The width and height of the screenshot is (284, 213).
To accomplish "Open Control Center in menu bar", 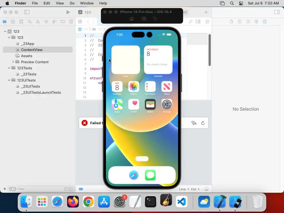I will pos(241,3).
